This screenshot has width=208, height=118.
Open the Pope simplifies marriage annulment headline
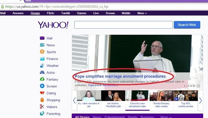120,76
